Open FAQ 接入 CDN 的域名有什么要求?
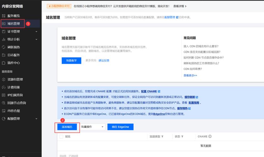Screen dimensions: 264x157 (x=201, y=46)
